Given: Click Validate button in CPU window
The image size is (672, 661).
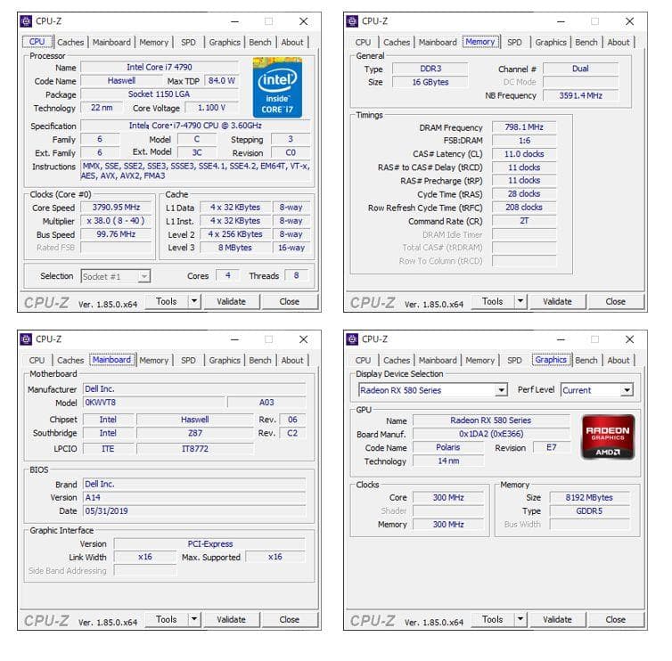Looking at the screenshot, I should tap(232, 301).
